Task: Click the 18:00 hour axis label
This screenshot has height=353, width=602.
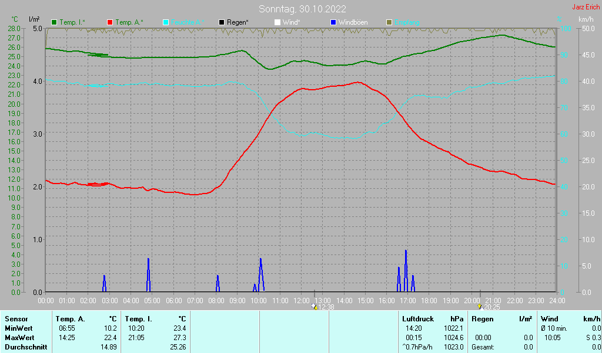Action: pyautogui.click(x=429, y=301)
